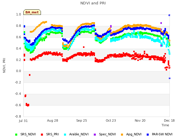187x140 pixels.
Task: Click the Dec 18 x-axis tick label
Action: (x=169, y=120)
